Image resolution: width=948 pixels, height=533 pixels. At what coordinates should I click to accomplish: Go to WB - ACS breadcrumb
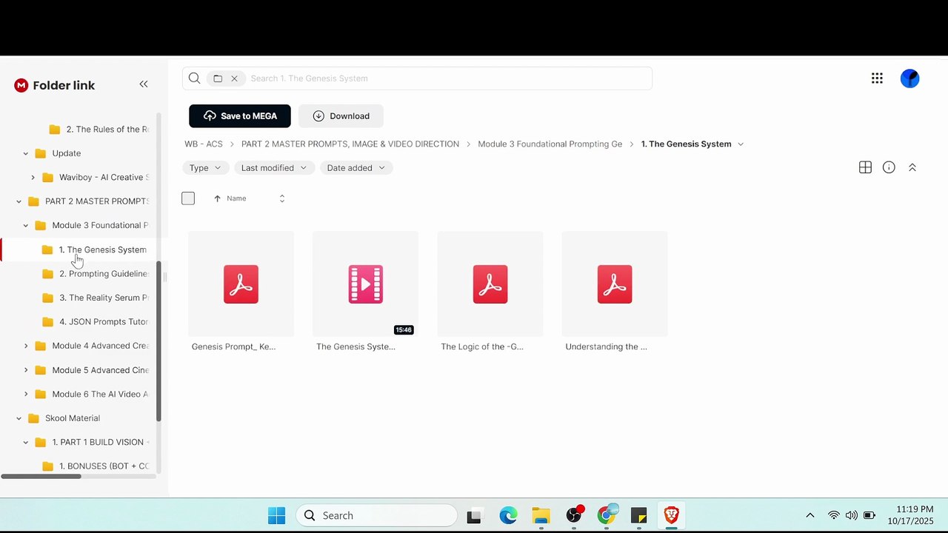(x=204, y=144)
